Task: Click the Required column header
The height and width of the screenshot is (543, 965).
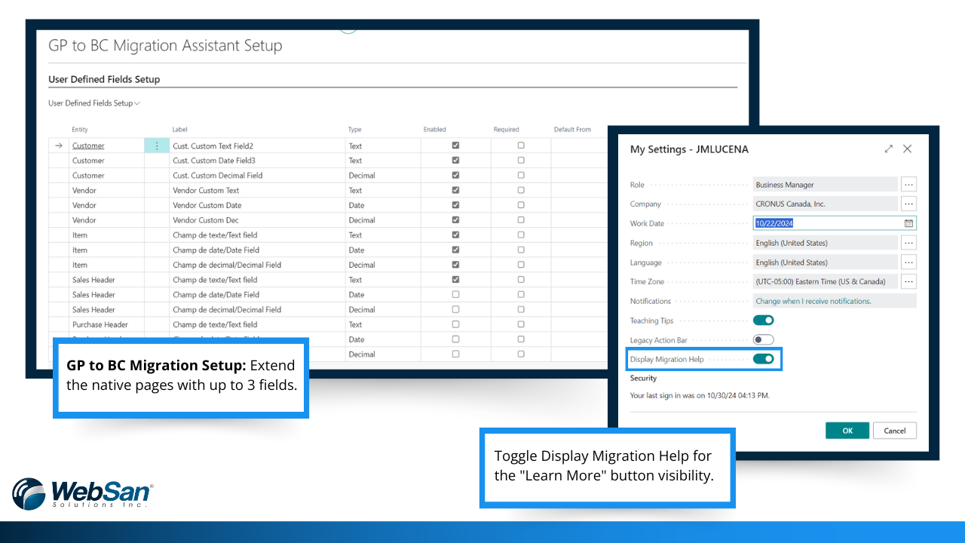Action: pos(507,130)
